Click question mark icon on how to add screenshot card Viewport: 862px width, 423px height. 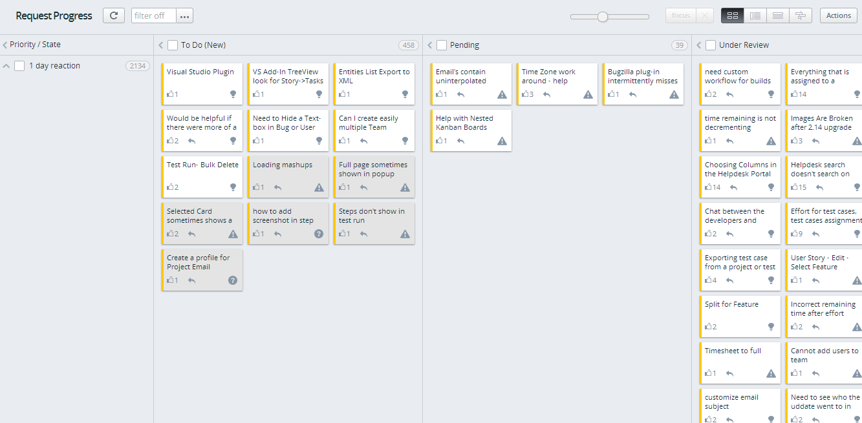[319, 234]
